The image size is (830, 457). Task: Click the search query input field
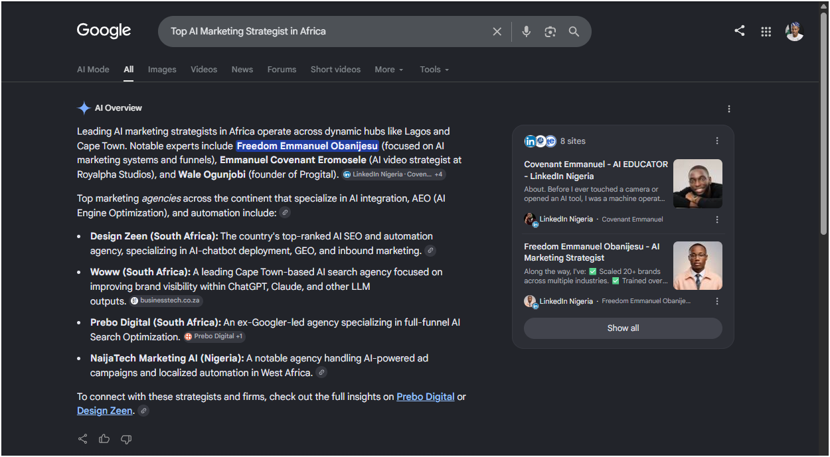pos(325,31)
